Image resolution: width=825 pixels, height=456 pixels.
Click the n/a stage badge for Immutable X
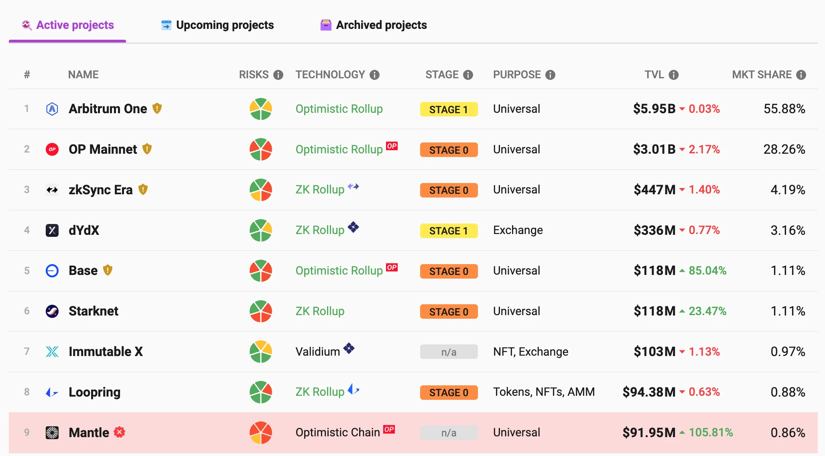pyautogui.click(x=449, y=352)
